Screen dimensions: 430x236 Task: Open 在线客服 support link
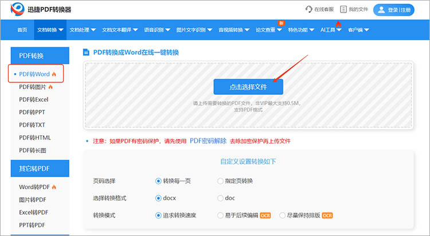point(319,9)
